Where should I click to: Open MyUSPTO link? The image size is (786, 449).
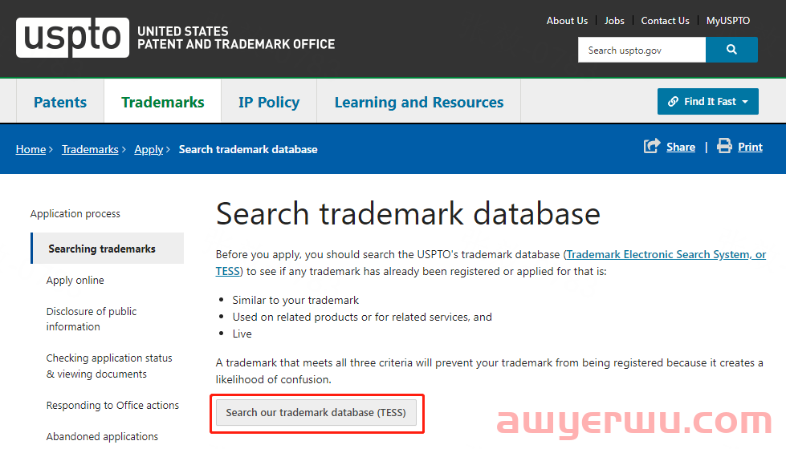[728, 21]
